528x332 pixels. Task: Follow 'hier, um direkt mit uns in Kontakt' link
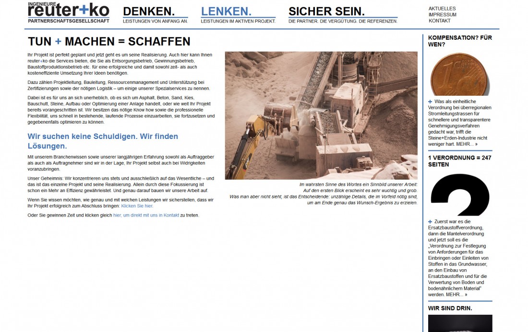[146, 215]
